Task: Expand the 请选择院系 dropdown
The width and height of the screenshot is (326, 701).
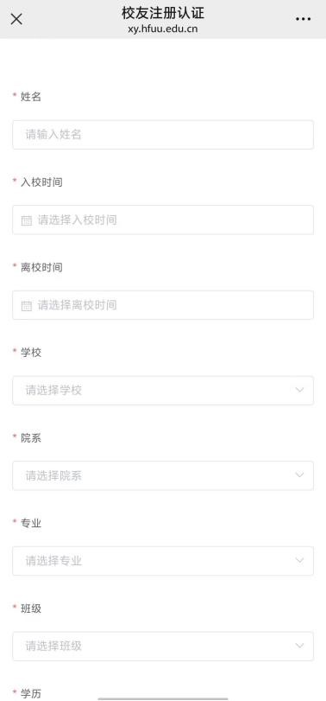Action: click(163, 475)
